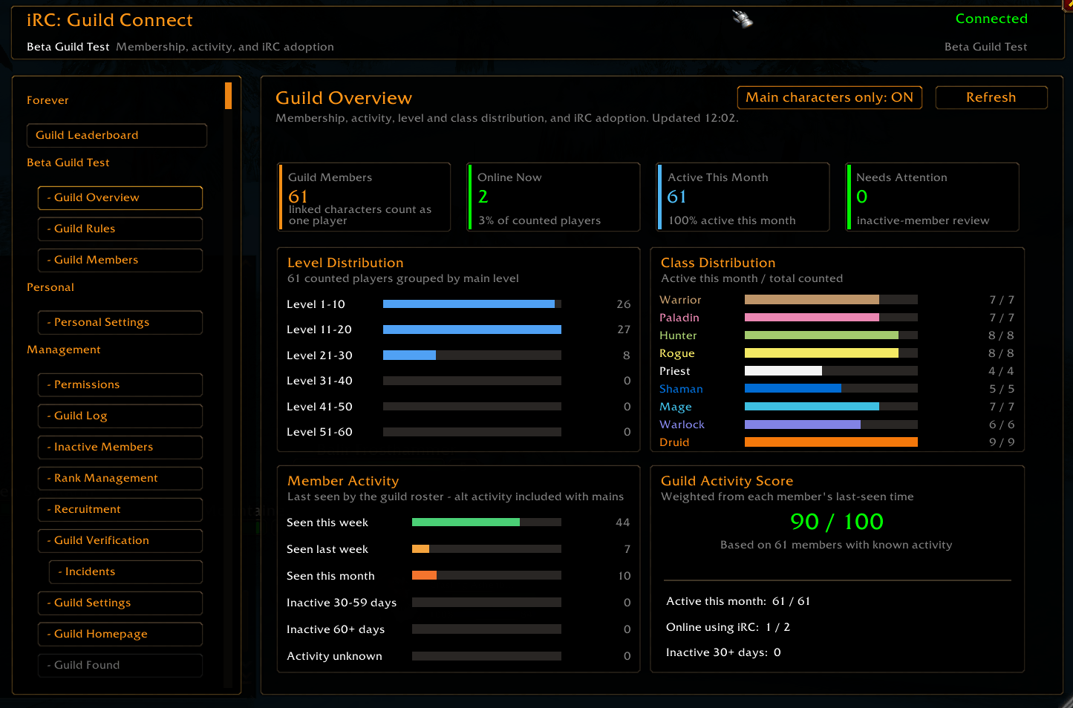Open Rank Management
This screenshot has height=708, width=1073.
pyautogui.click(x=120, y=478)
